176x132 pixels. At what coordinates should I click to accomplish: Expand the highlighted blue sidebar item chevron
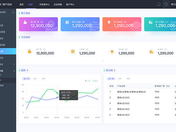click(x=14, y=51)
